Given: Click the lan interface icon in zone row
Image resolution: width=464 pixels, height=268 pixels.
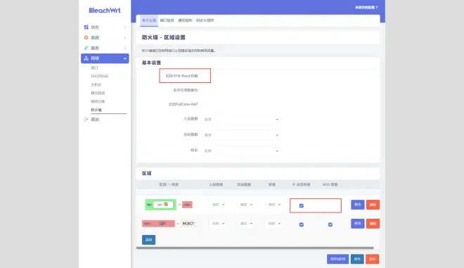Looking at the screenshot, I should point(166,204).
